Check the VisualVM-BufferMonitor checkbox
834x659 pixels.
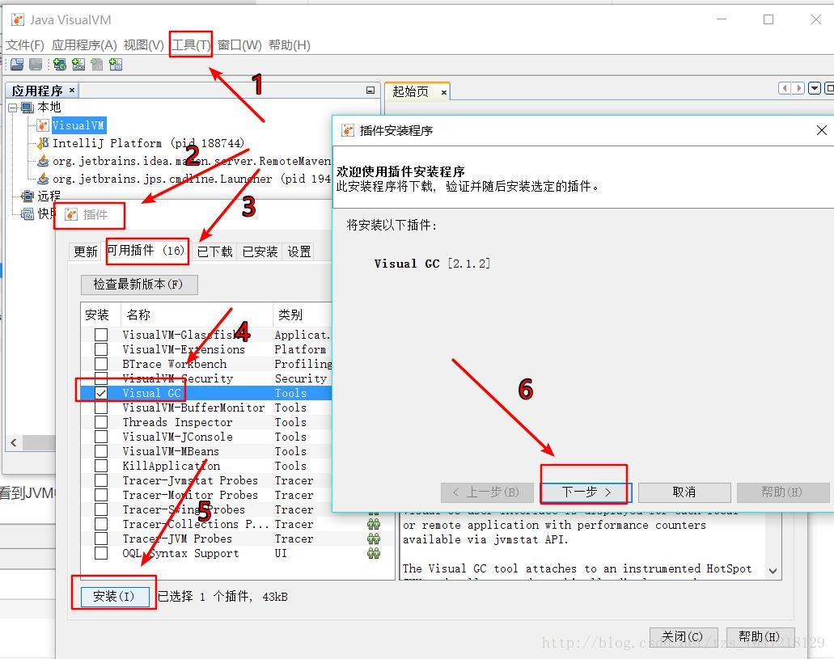[101, 408]
